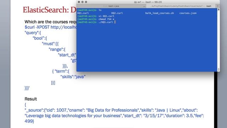
Task: Switch to the "-bash ▸ java" terminal tab
Action: [x=111, y=6]
